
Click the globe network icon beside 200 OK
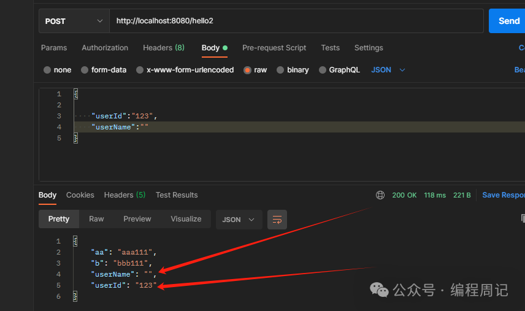click(x=380, y=195)
